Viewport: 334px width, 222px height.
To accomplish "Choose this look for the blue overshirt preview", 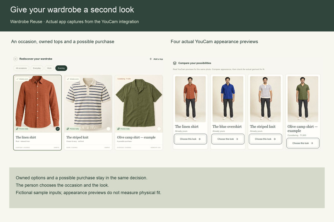I will 228,139.
